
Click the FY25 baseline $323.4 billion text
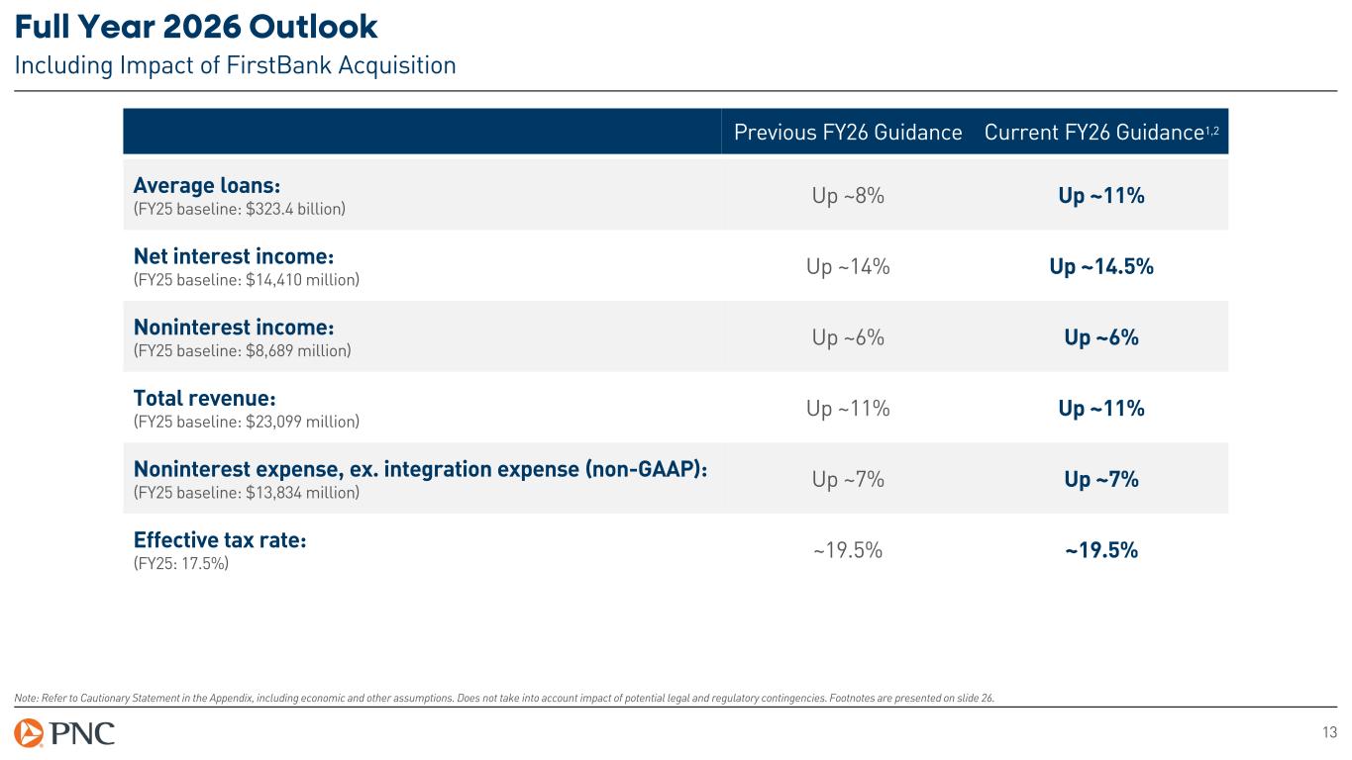click(x=239, y=209)
